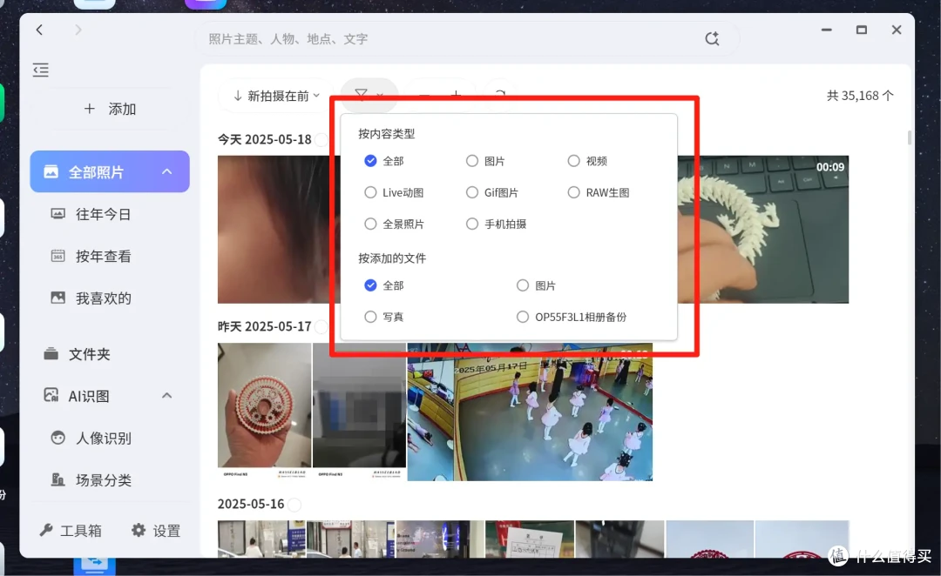
Task: Click the 添加 button
Action: 110,109
